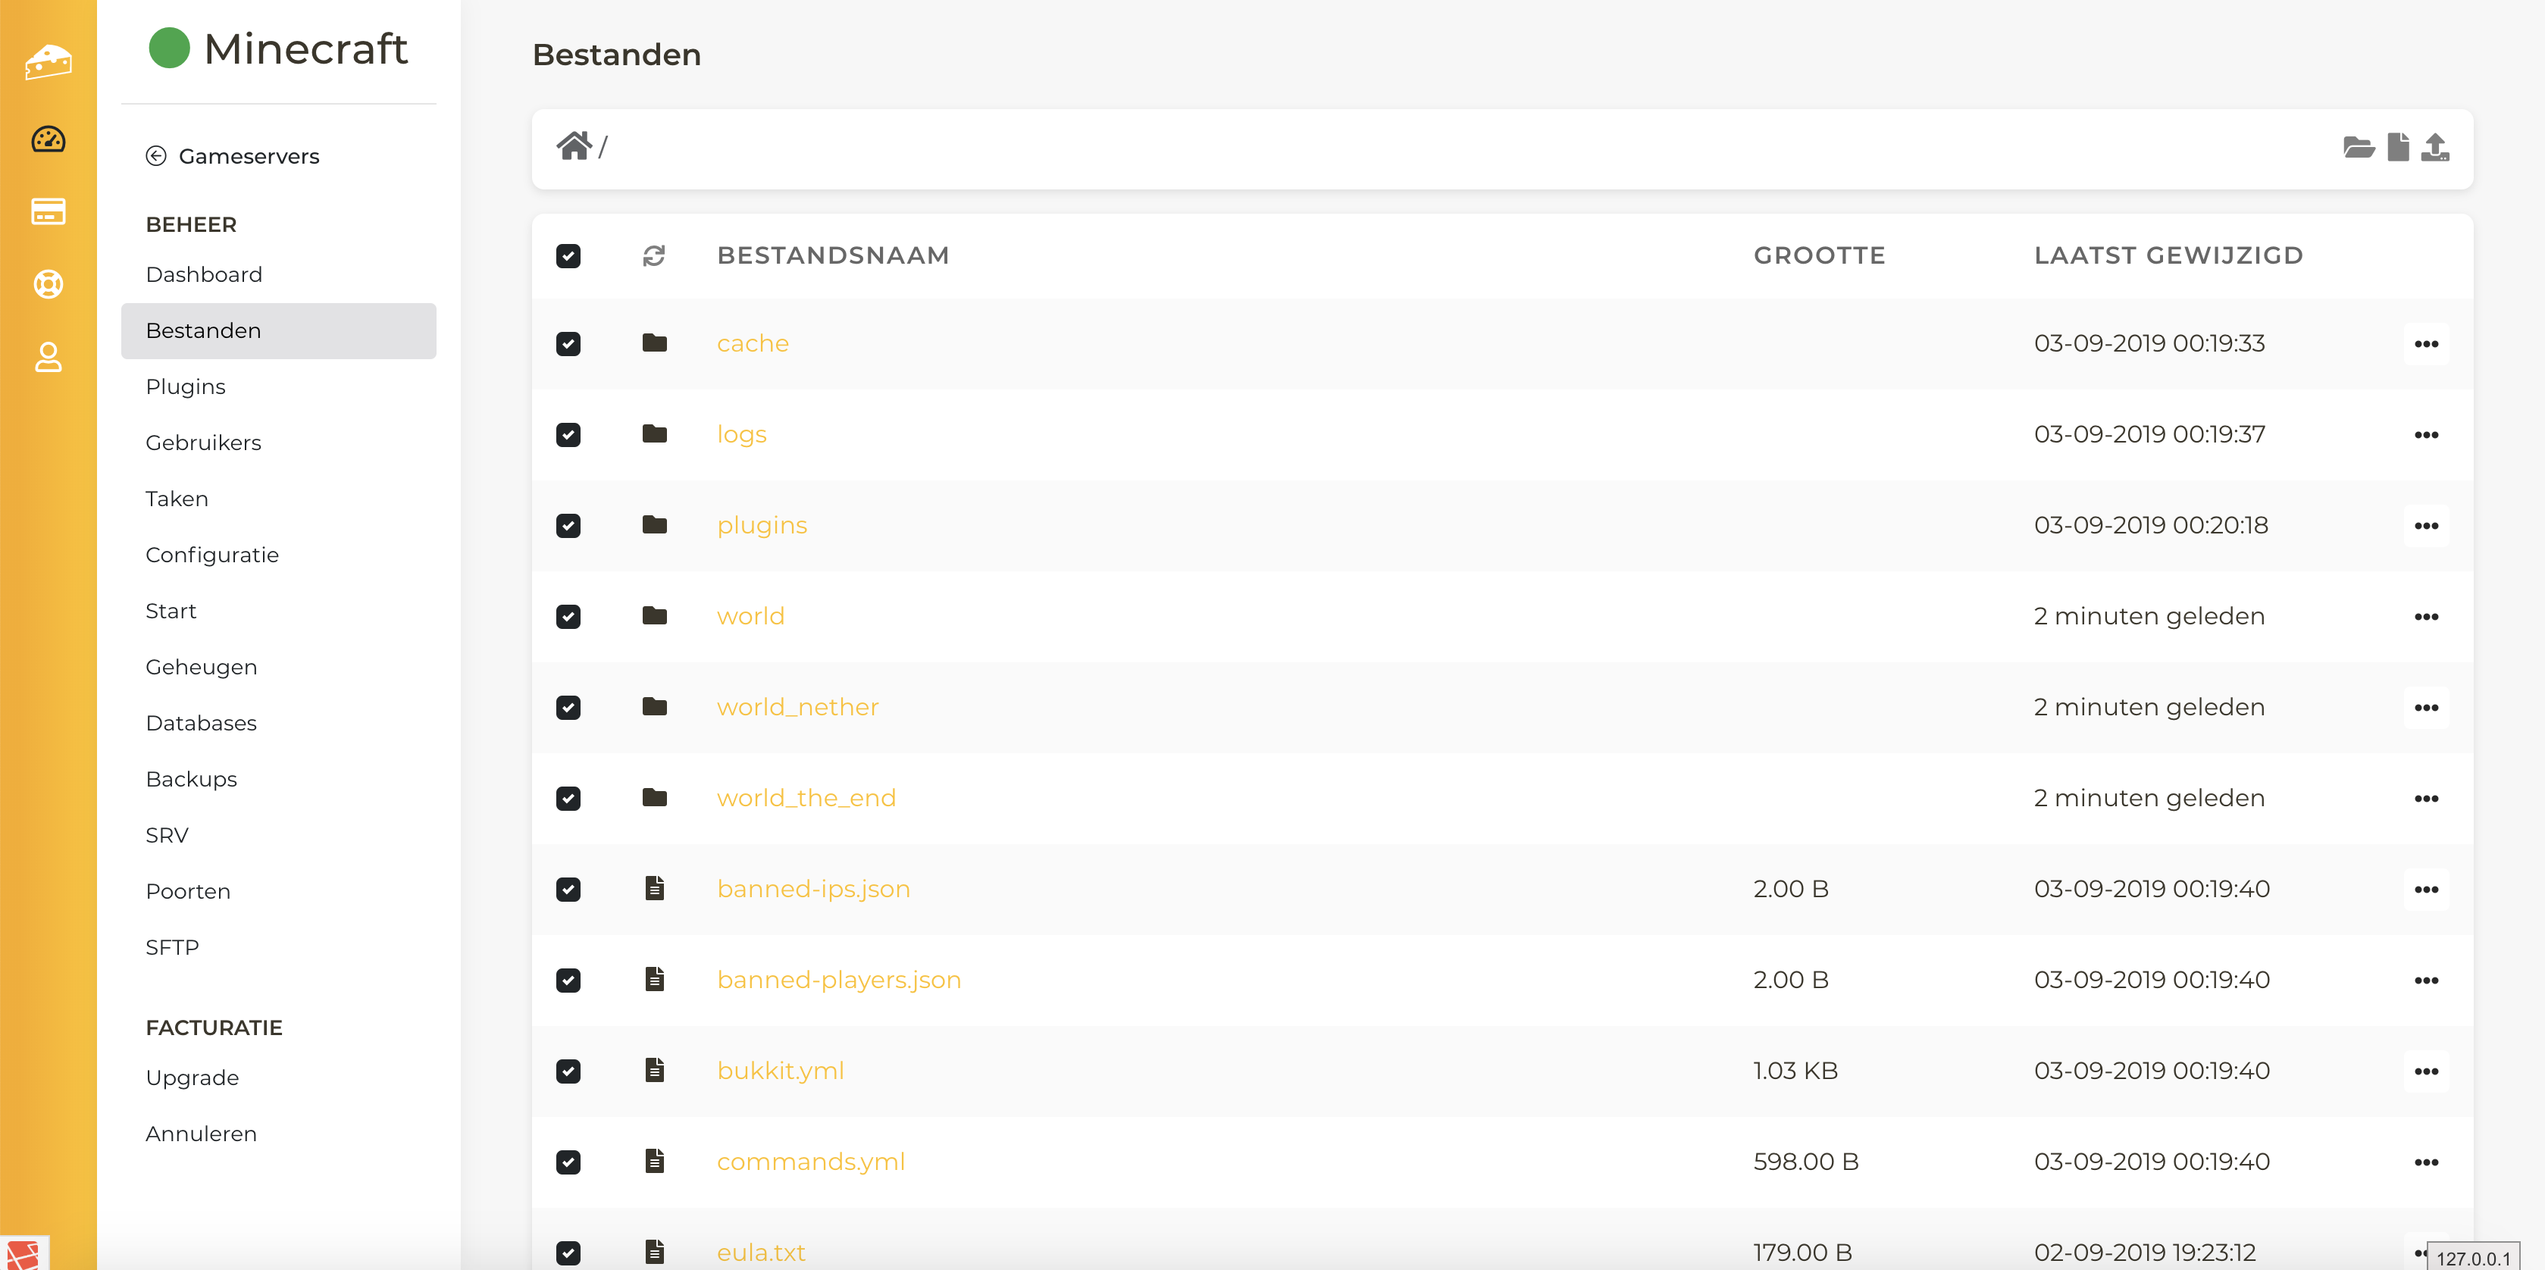Screen dimensions: 2545x1270
Task: Click the create new file icon
Action: click(2398, 147)
